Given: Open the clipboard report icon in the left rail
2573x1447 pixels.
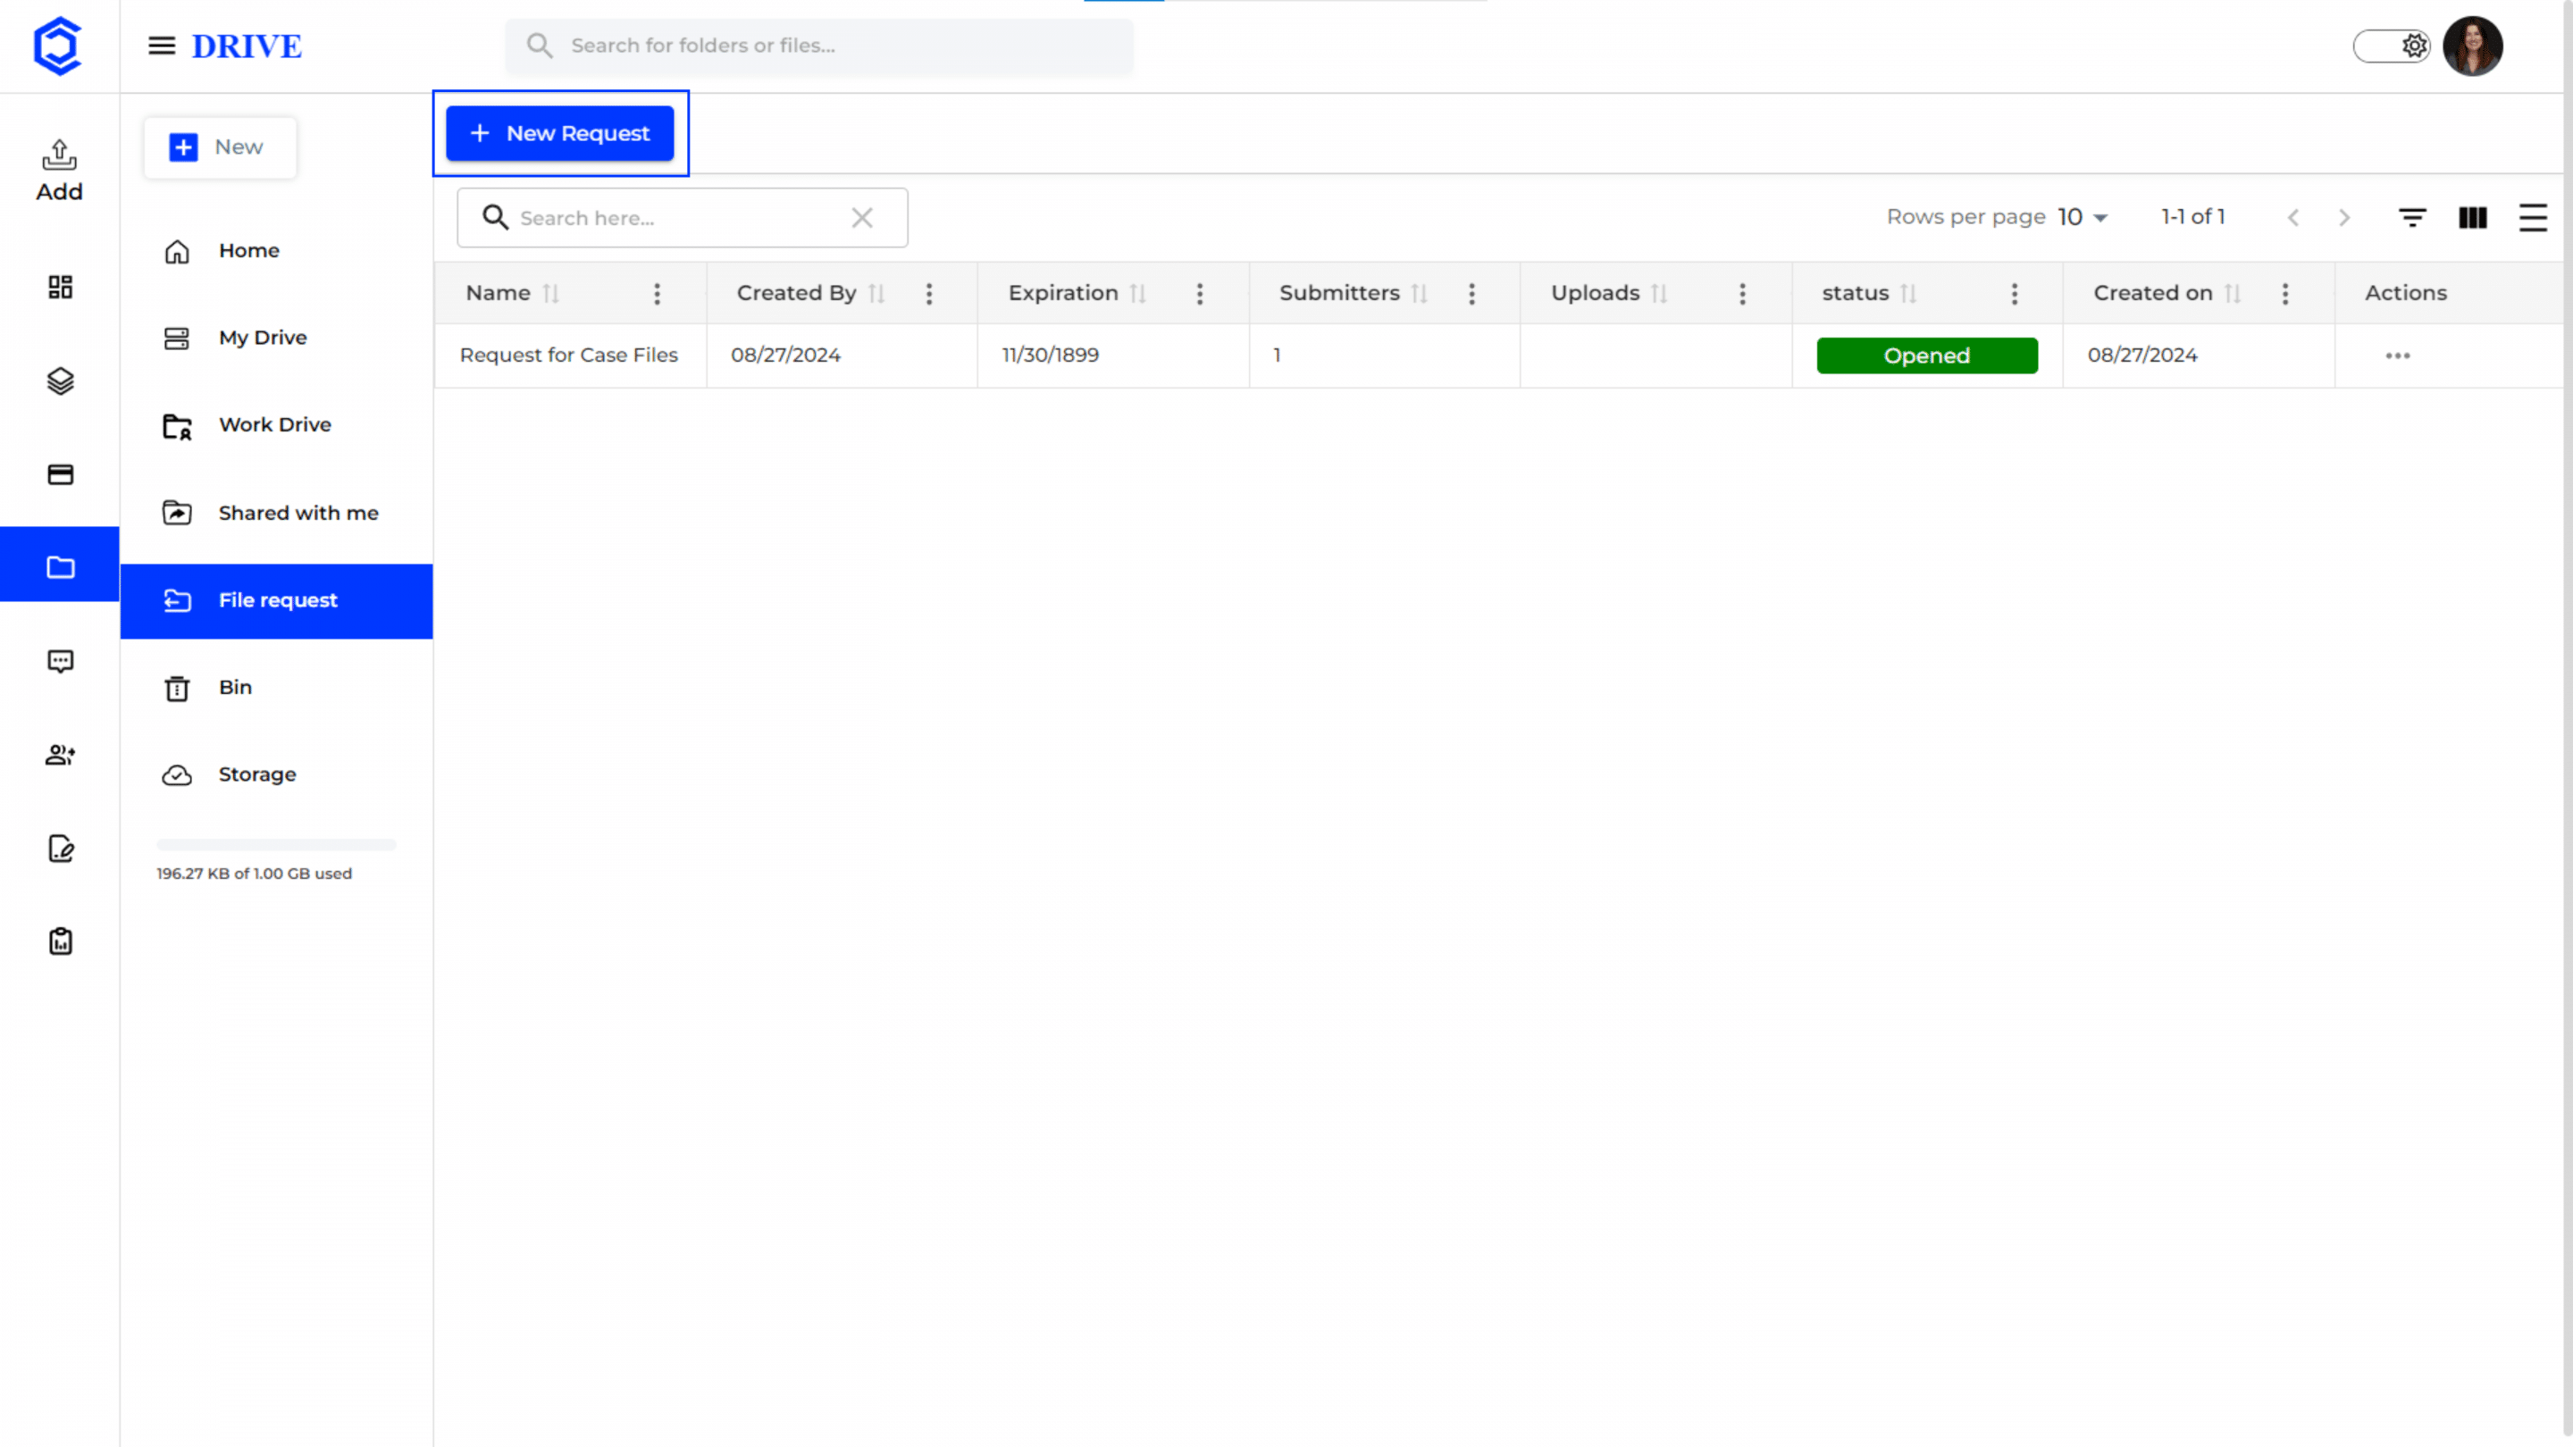Looking at the screenshot, I should 60,941.
